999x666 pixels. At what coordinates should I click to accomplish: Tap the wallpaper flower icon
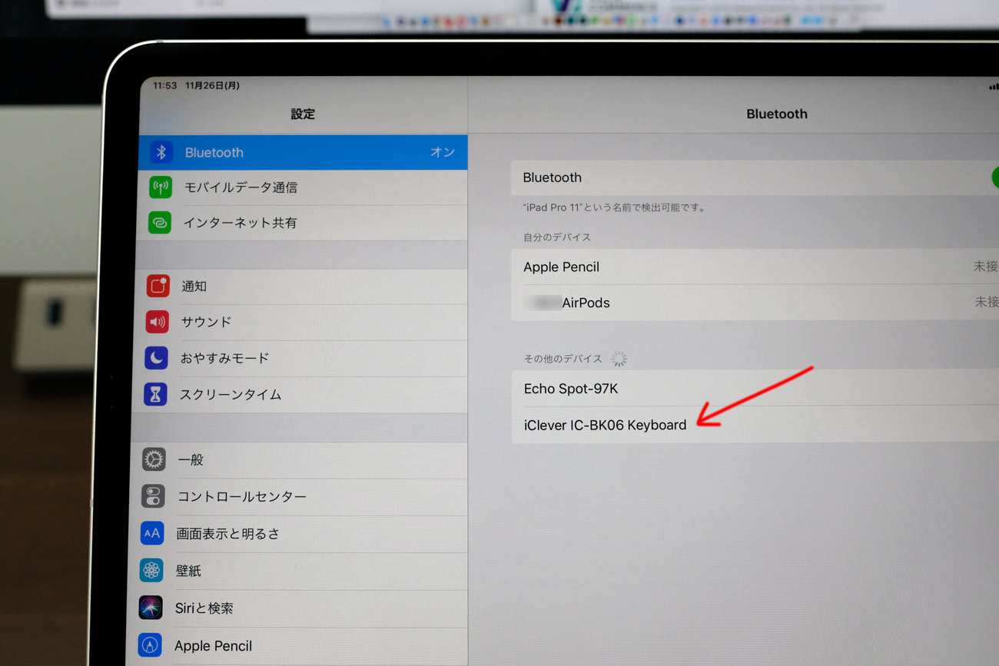[151, 570]
